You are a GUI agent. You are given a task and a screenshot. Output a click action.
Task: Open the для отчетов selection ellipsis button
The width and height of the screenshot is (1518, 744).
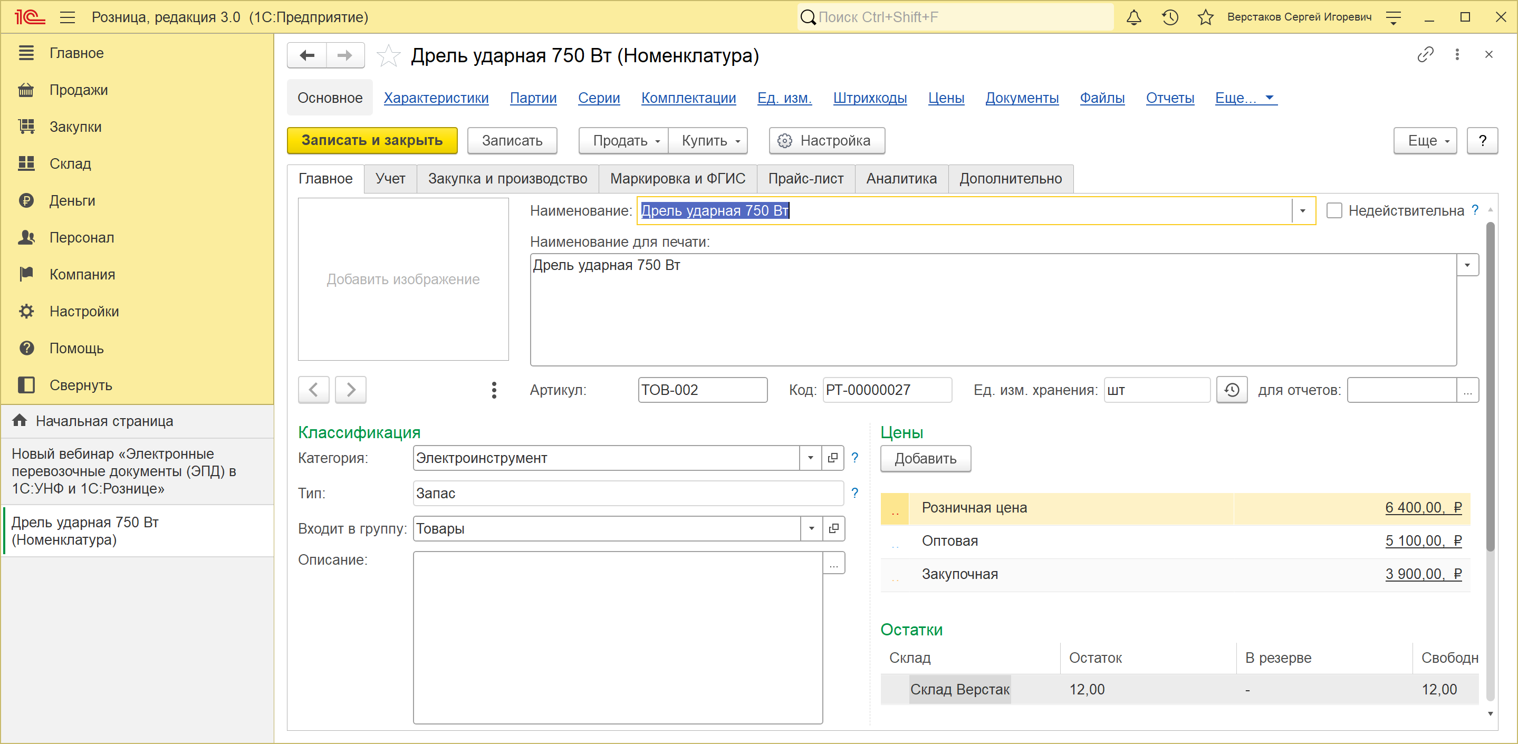pyautogui.click(x=1468, y=390)
